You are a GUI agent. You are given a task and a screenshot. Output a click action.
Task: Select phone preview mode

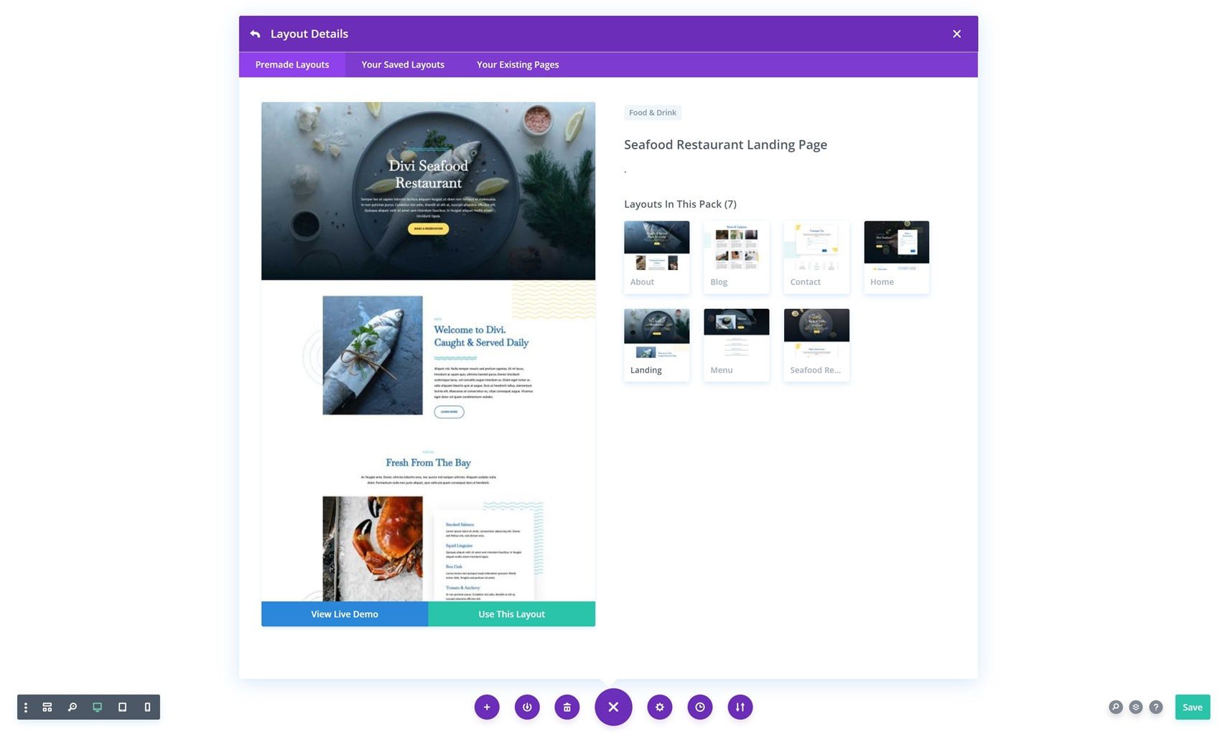(147, 708)
